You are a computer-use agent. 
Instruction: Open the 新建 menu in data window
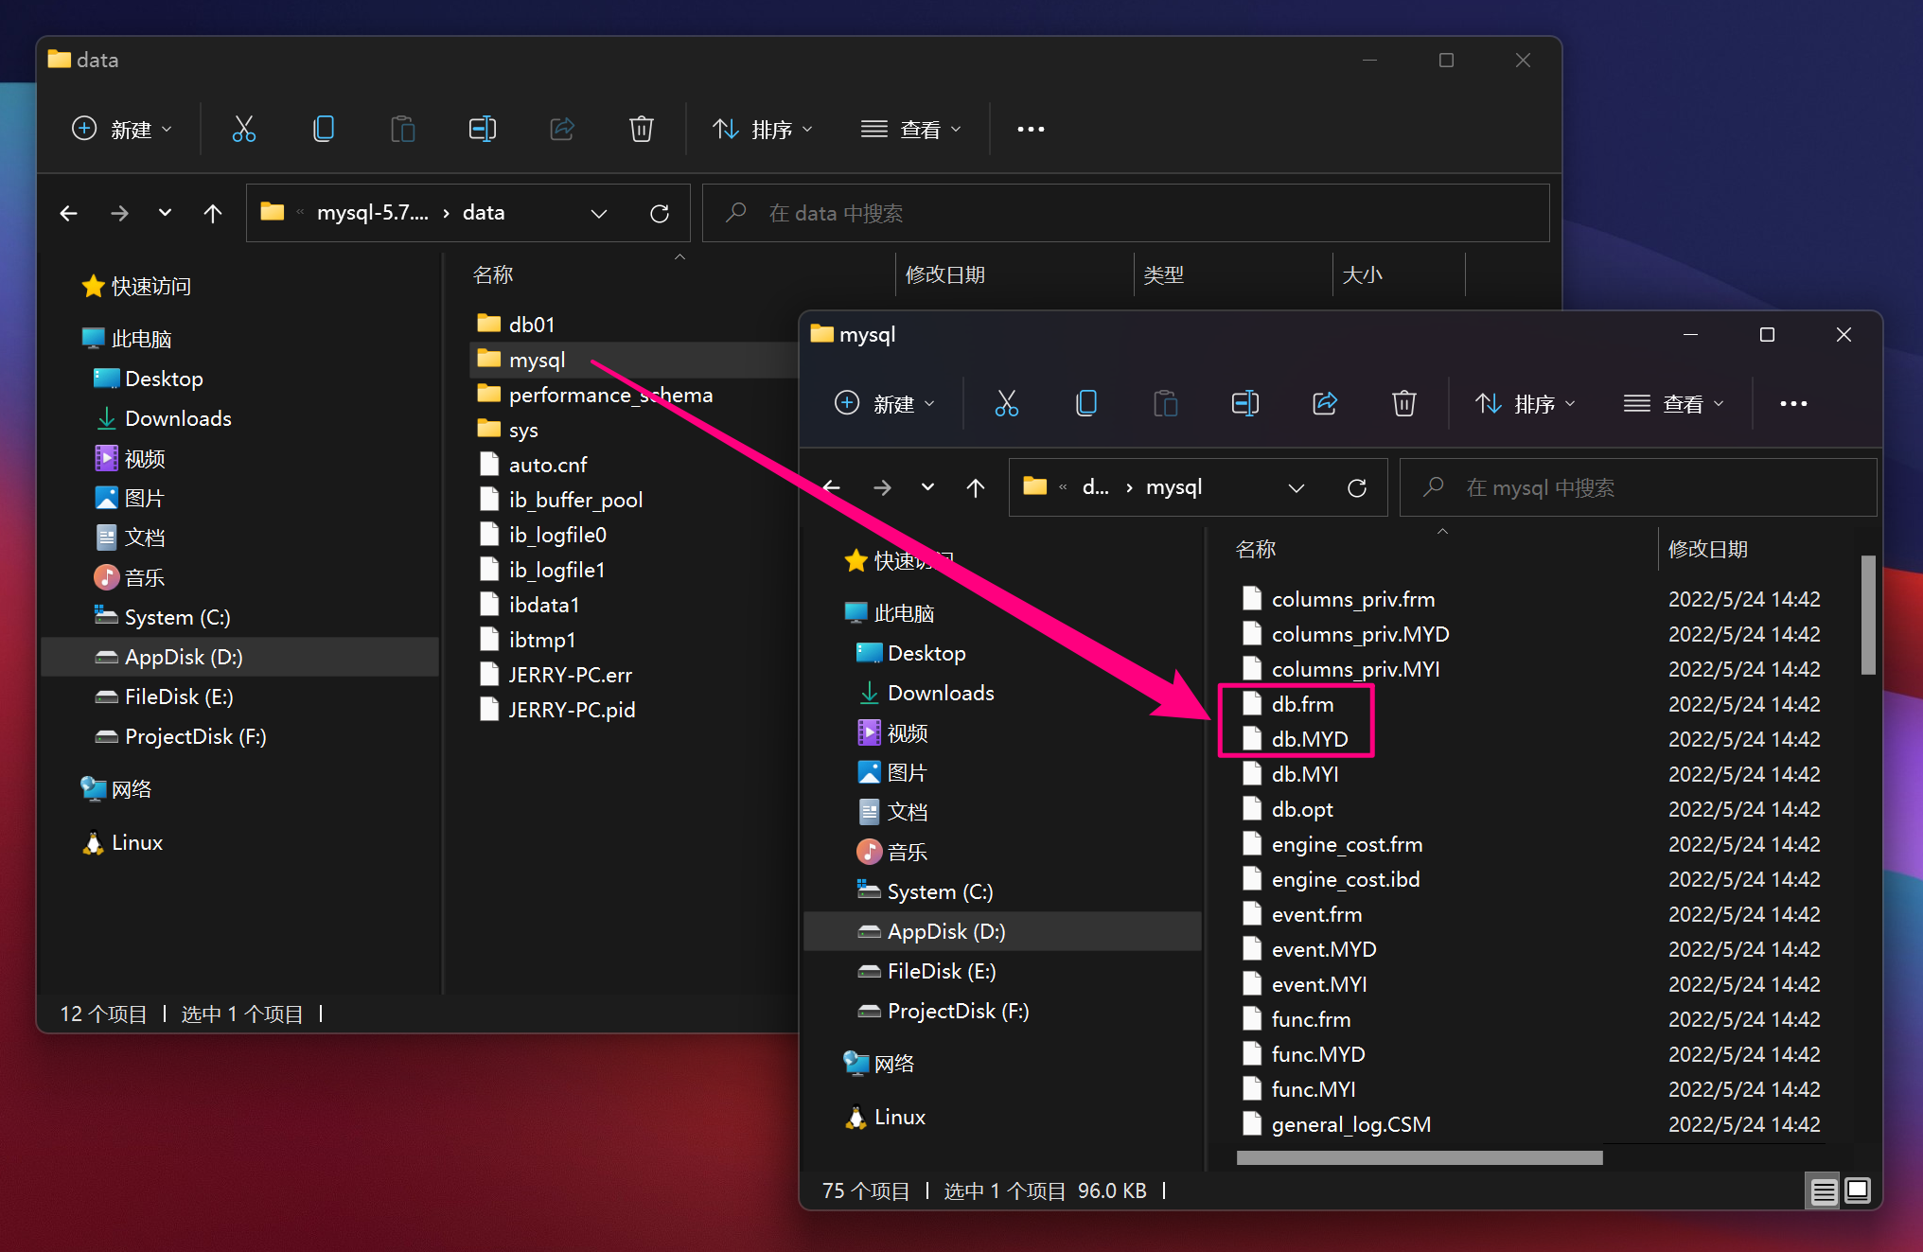coord(122,130)
